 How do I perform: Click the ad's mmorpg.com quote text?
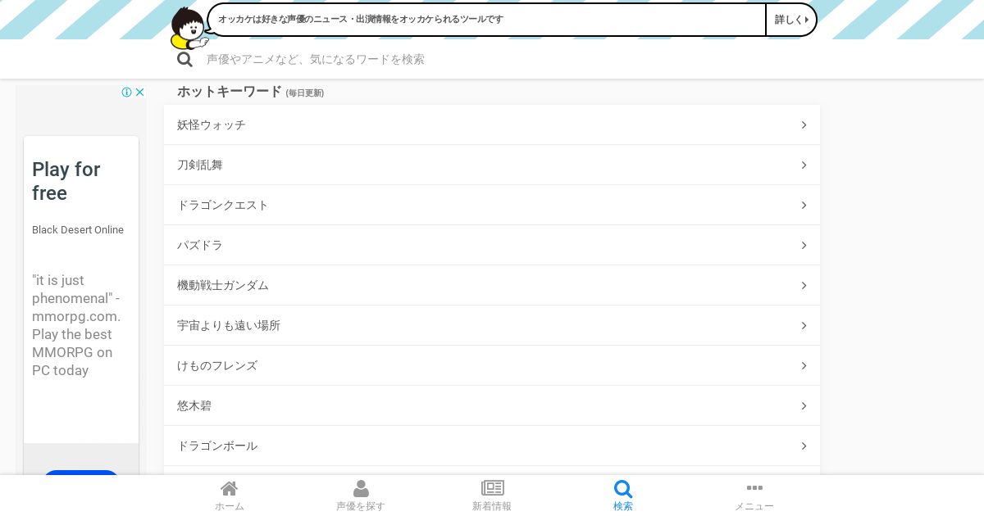pos(76,325)
